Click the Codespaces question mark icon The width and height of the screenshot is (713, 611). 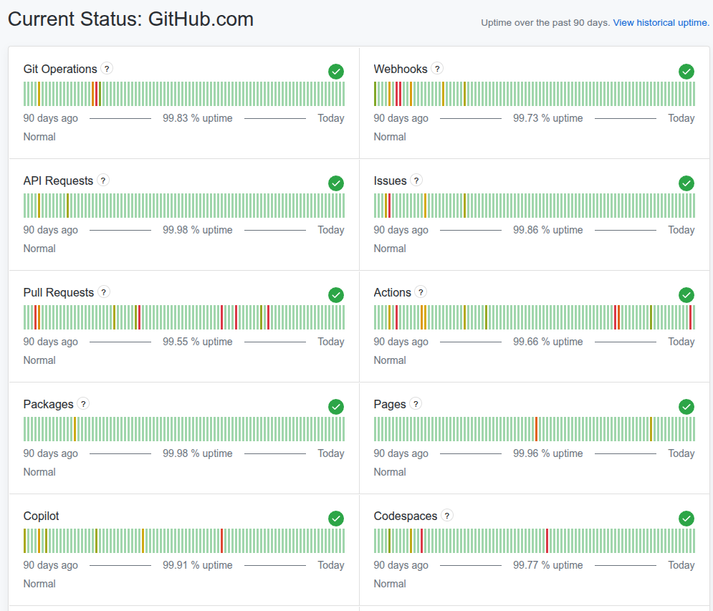pyautogui.click(x=447, y=516)
